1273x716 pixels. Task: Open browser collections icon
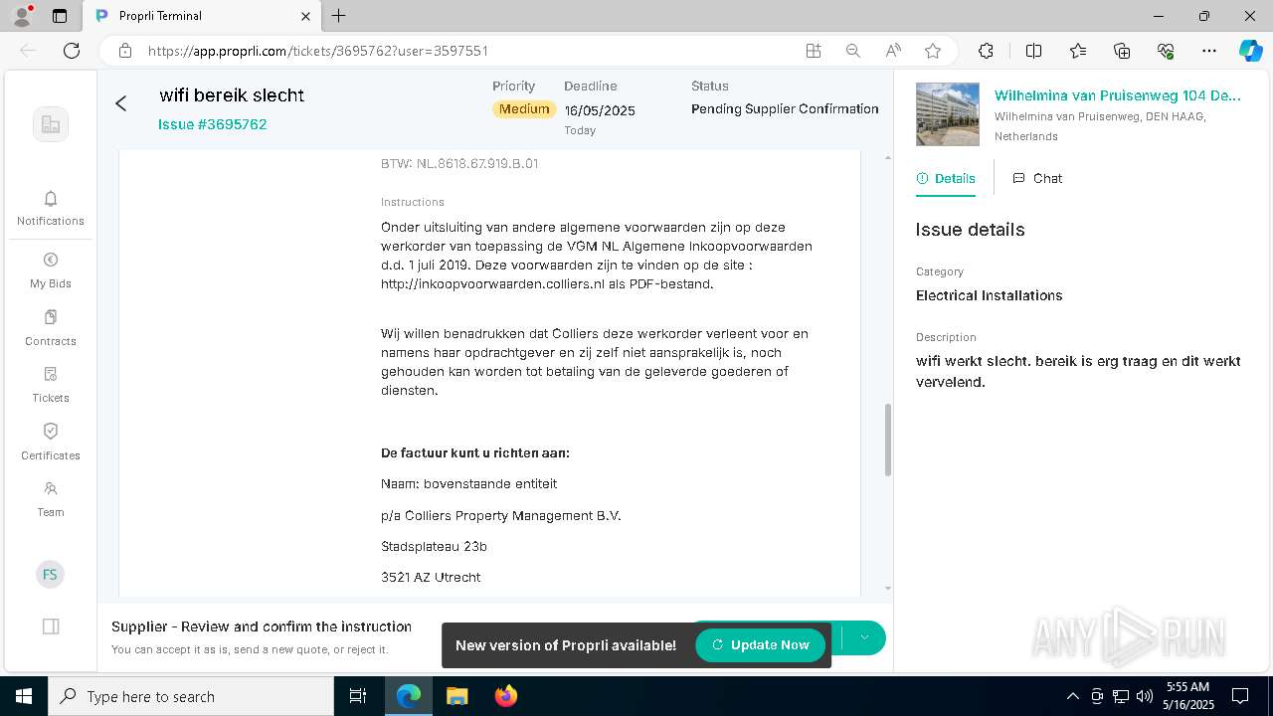(x=1122, y=51)
